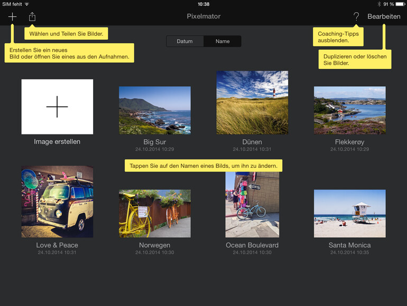Tap the question mark help icon
The width and height of the screenshot is (407, 306).
pos(356,16)
